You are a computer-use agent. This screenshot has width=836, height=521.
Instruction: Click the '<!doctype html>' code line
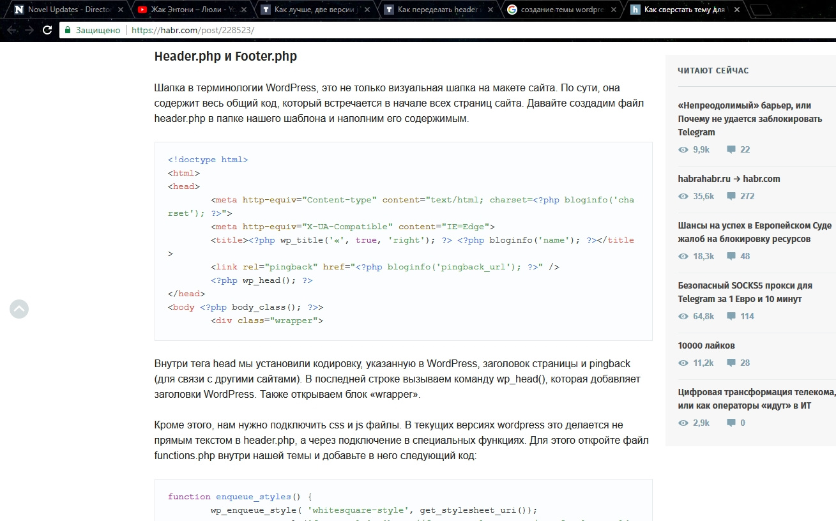[208, 160]
